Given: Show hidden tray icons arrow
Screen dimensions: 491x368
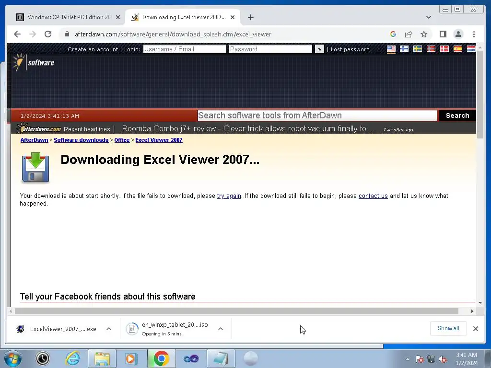Looking at the screenshot, I should pyautogui.click(x=408, y=359).
